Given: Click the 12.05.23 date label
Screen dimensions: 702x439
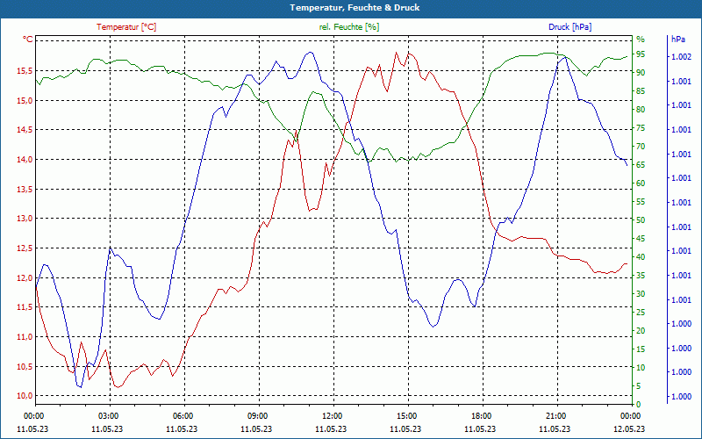Looking at the screenshot, I should [629, 428].
